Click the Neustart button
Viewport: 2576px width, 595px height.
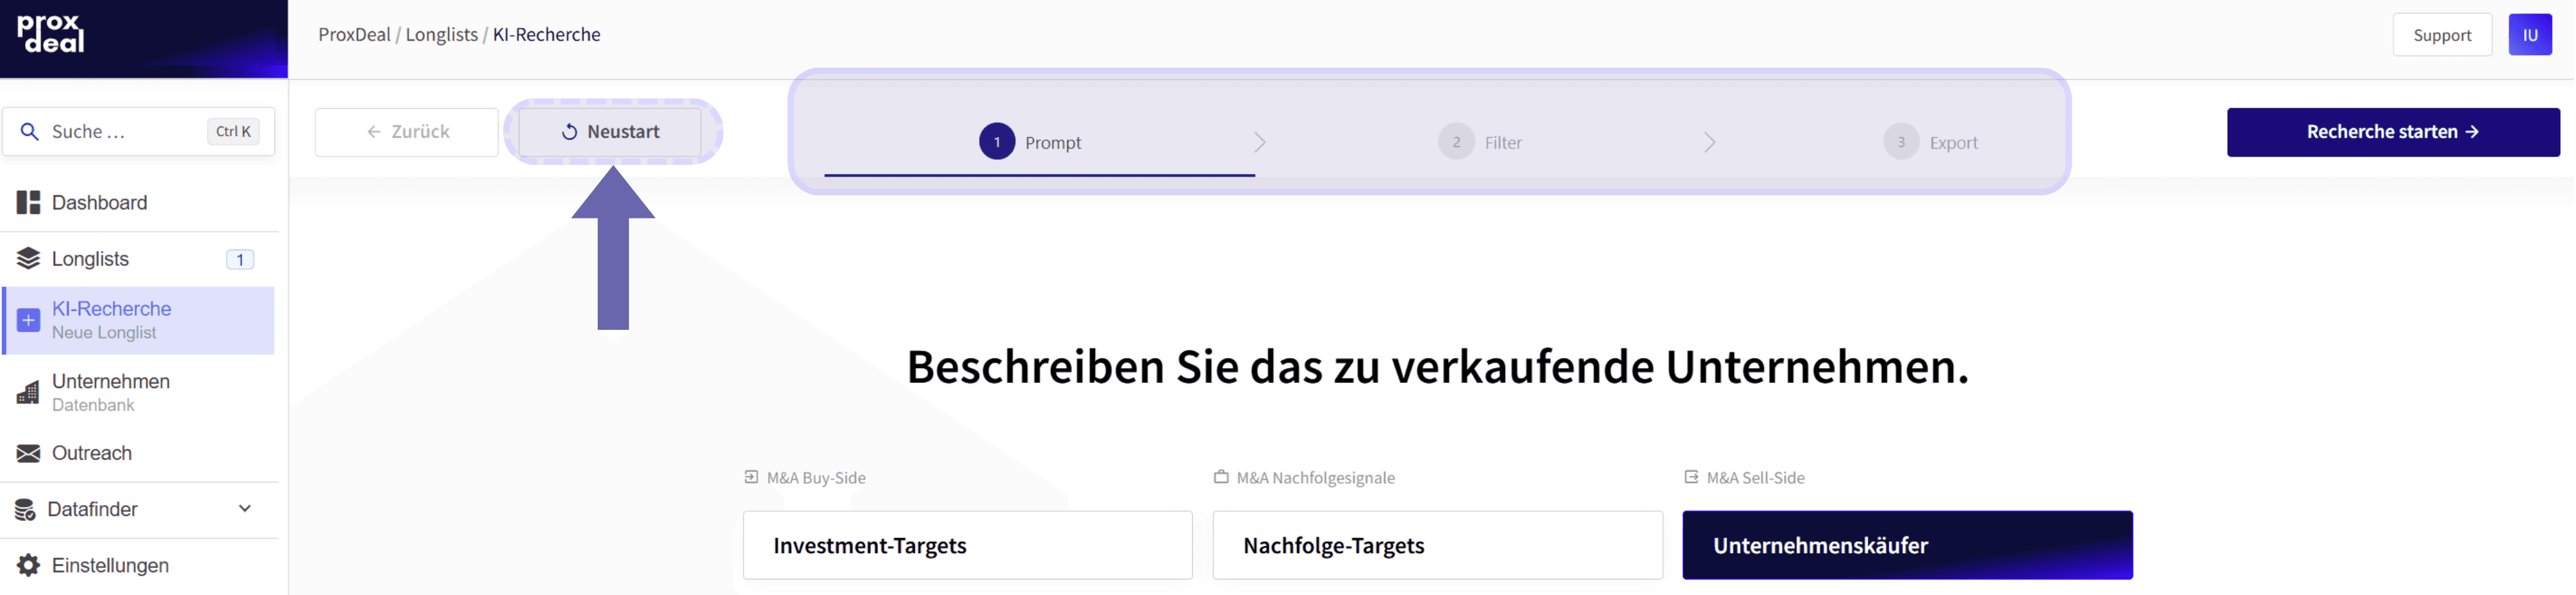(610, 132)
